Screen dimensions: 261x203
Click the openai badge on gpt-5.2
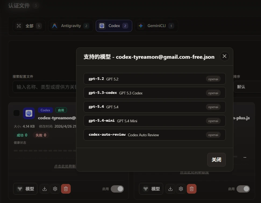click(x=213, y=79)
